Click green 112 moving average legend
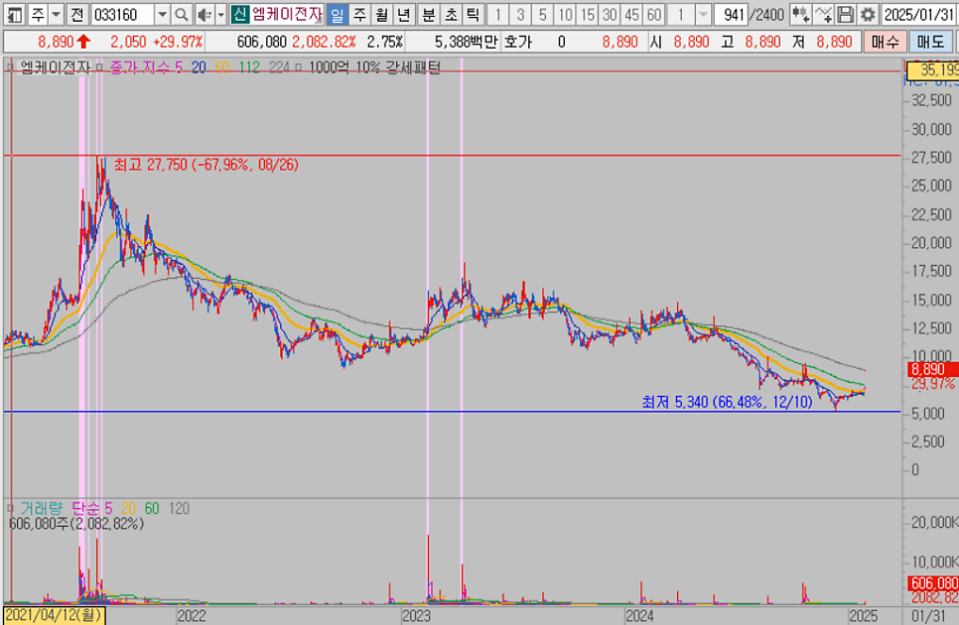 tap(249, 66)
